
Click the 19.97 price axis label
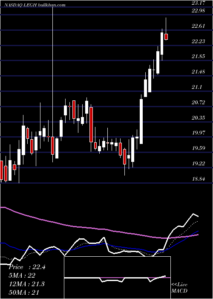(198, 133)
